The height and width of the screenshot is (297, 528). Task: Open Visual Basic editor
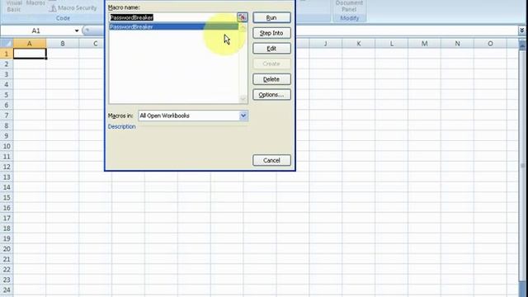14,7
